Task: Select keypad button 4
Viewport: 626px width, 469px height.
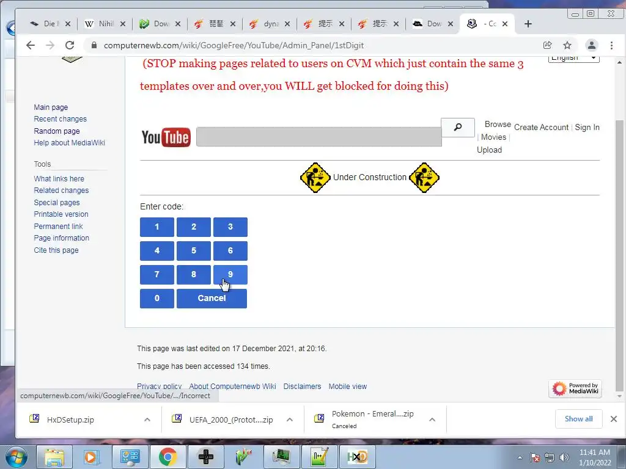Action: click(157, 251)
